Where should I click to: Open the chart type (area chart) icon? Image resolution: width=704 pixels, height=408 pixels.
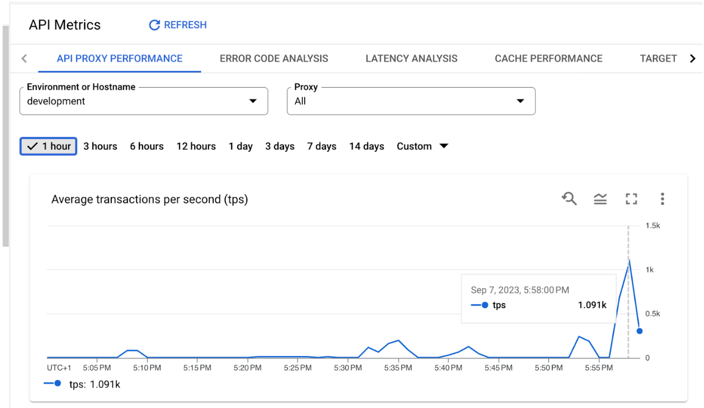tap(600, 199)
